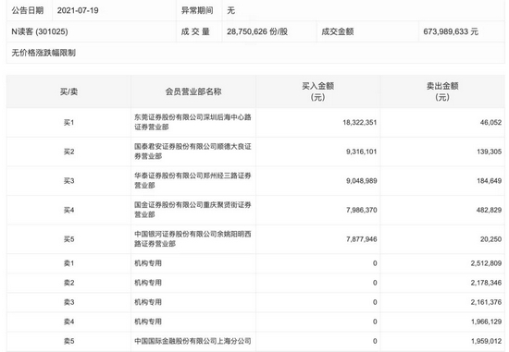Select 华泰证券 郑州经三路 branch name
This screenshot has height=352, width=509.
(192, 180)
